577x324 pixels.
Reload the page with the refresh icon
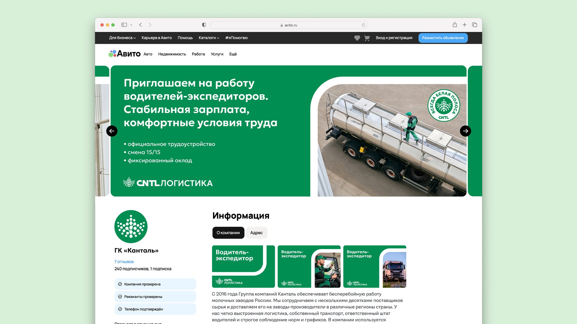(x=363, y=25)
